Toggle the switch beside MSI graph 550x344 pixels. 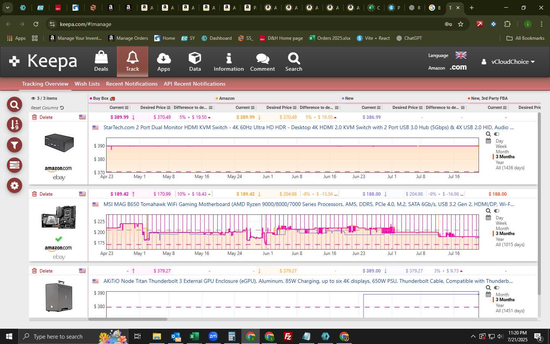[497, 211]
